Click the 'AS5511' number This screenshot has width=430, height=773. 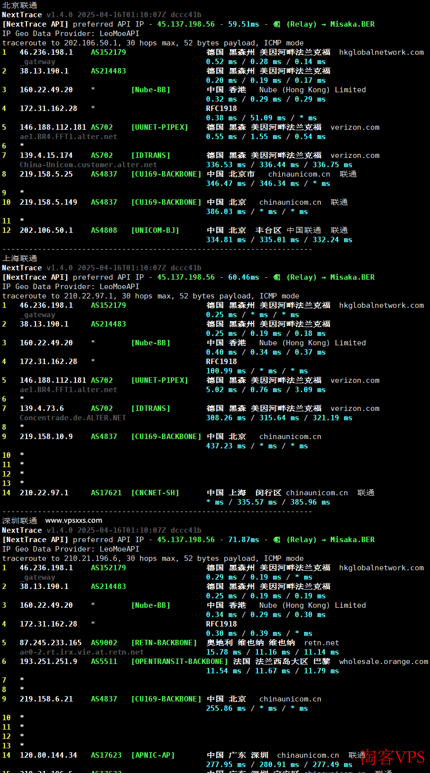(x=104, y=662)
